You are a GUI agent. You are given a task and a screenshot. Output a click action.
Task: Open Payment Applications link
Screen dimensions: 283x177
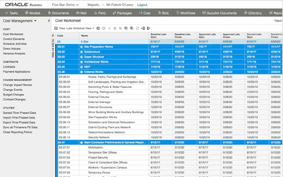pos(16,72)
